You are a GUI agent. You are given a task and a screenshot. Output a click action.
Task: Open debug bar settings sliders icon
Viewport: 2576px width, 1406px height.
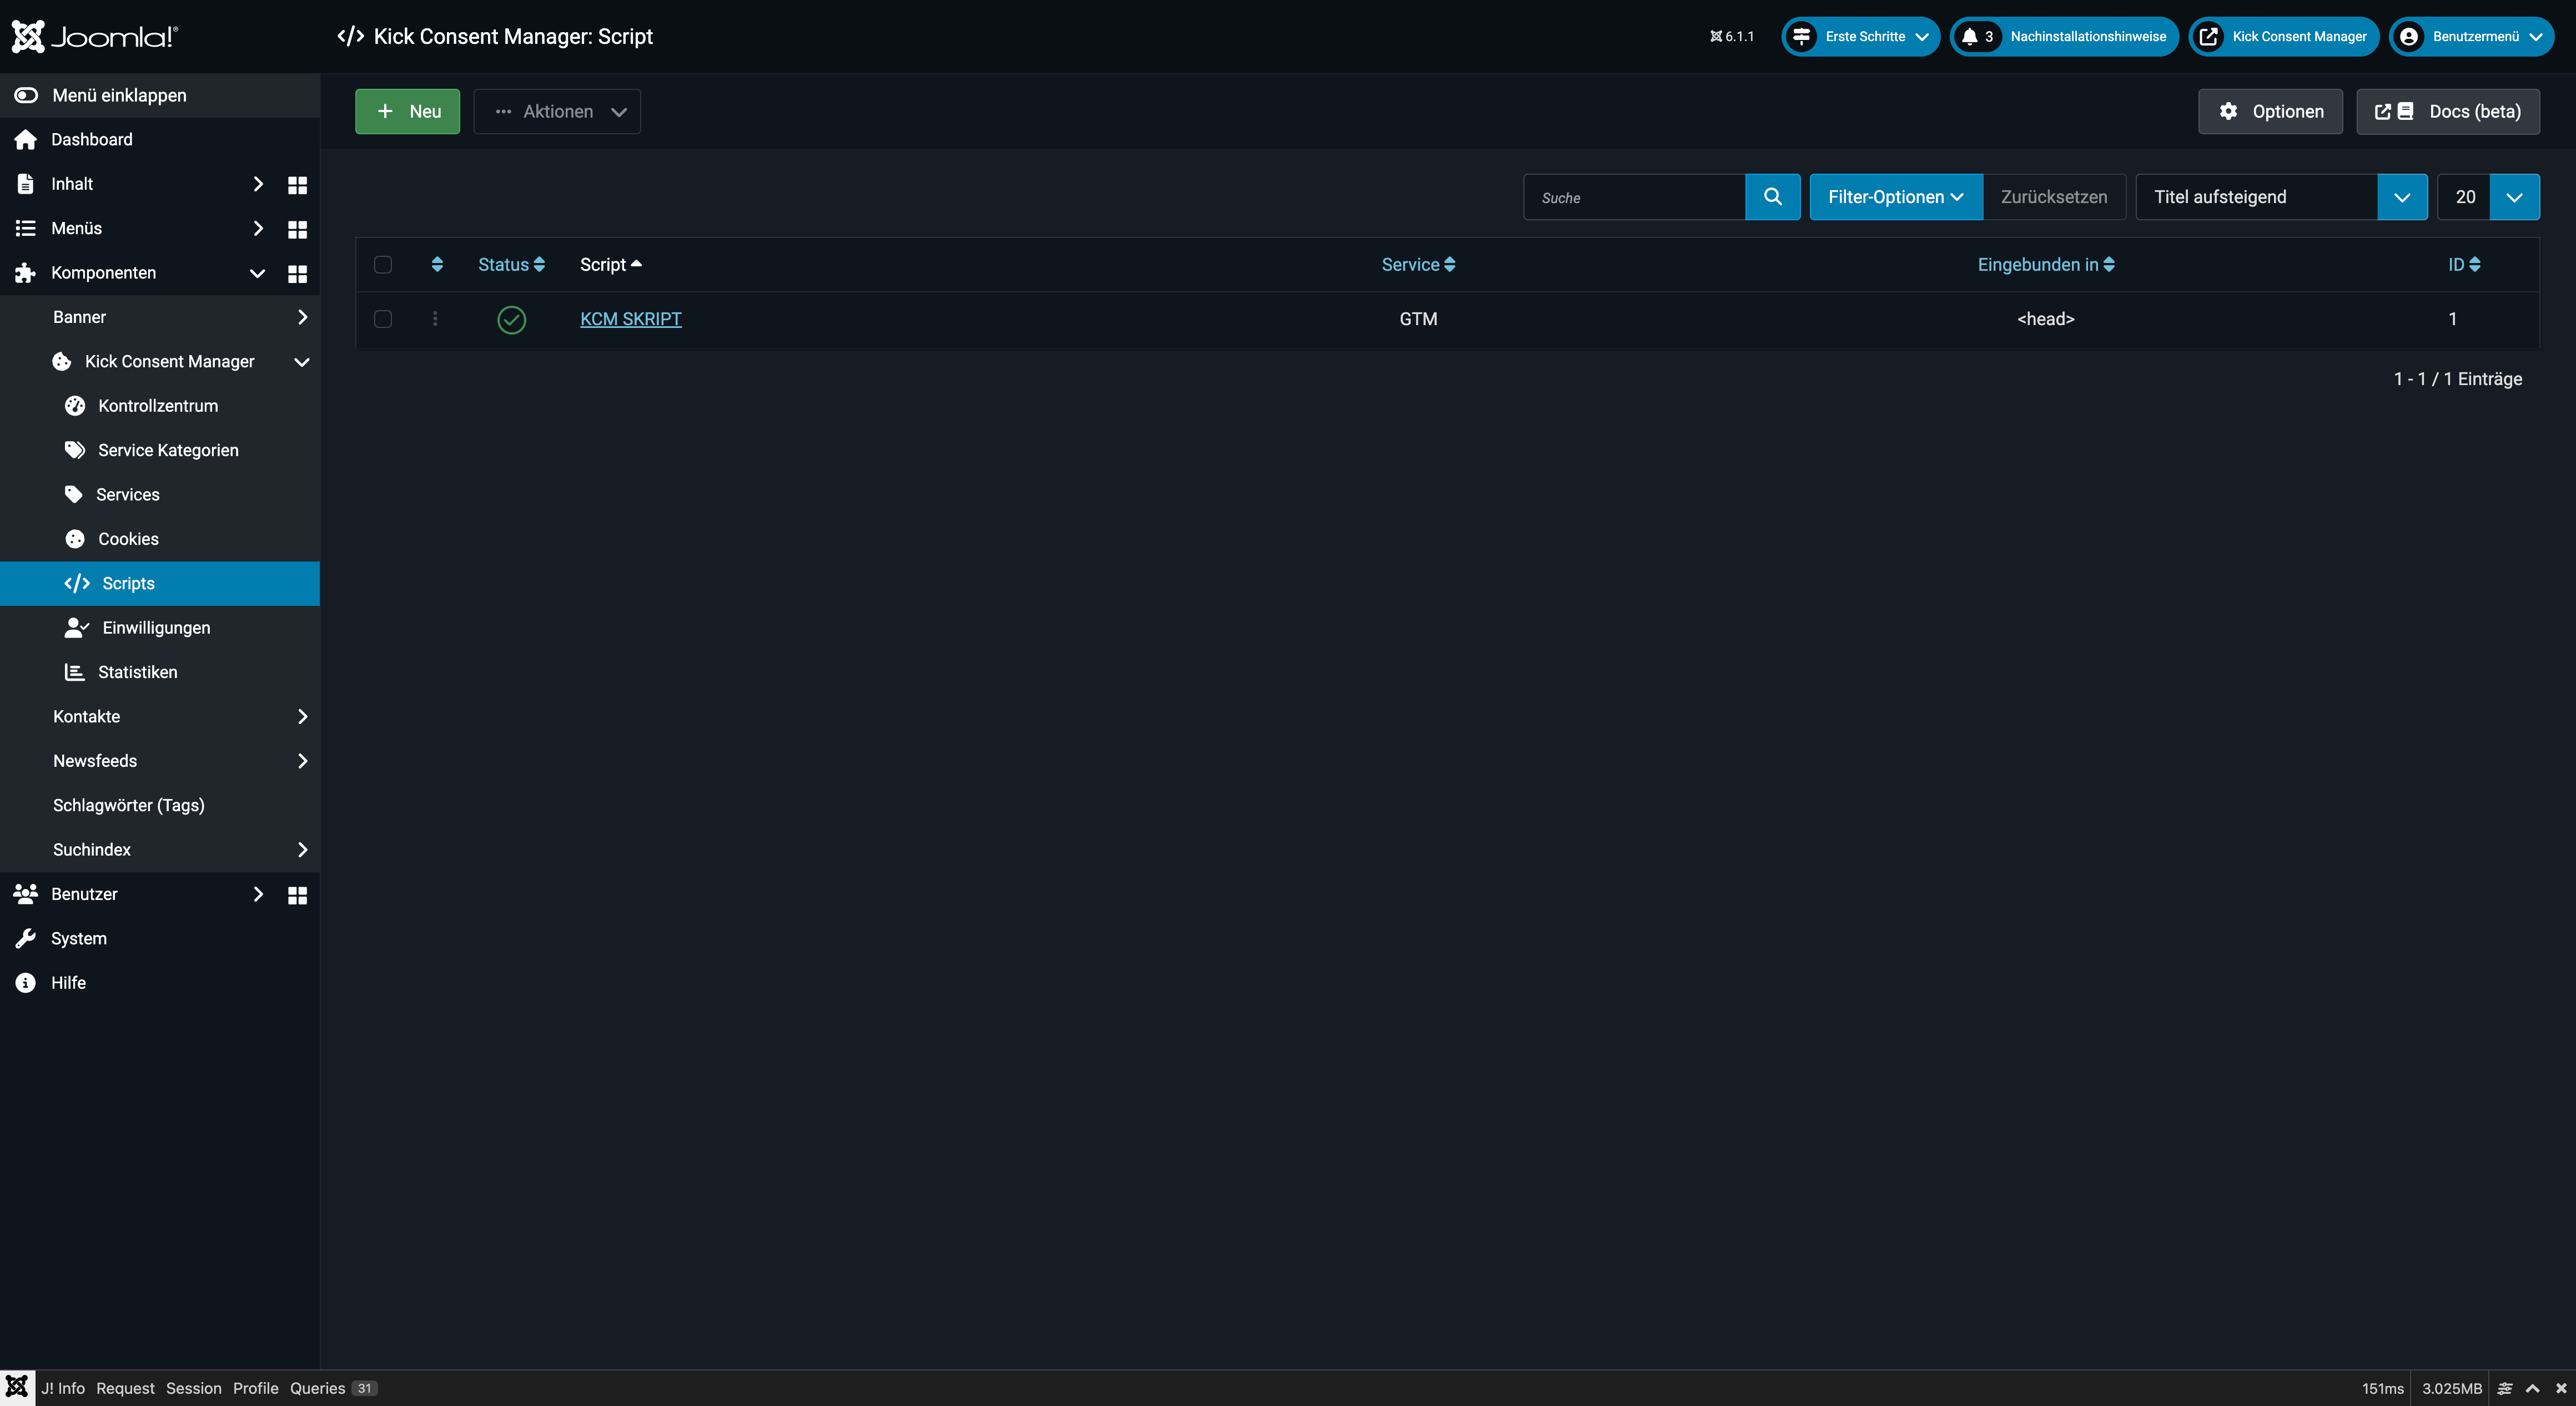[2505, 1389]
